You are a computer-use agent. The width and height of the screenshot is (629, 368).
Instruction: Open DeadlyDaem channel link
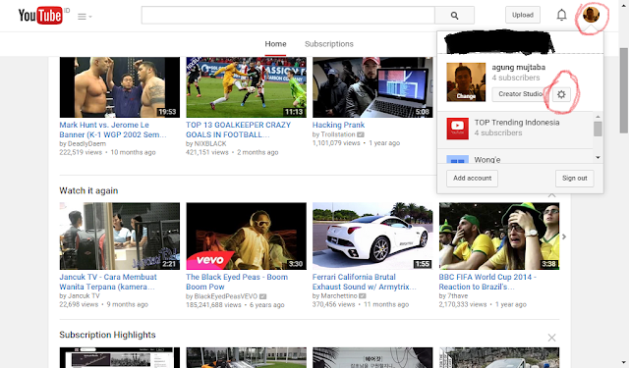86,143
